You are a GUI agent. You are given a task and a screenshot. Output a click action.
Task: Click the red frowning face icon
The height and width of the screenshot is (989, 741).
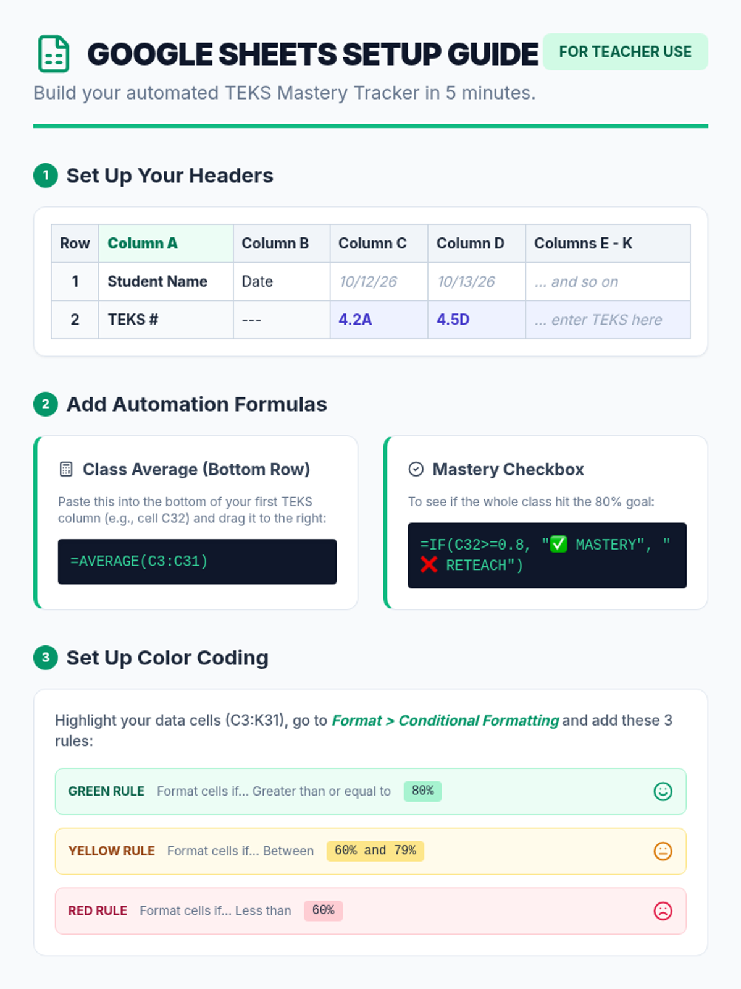[663, 910]
